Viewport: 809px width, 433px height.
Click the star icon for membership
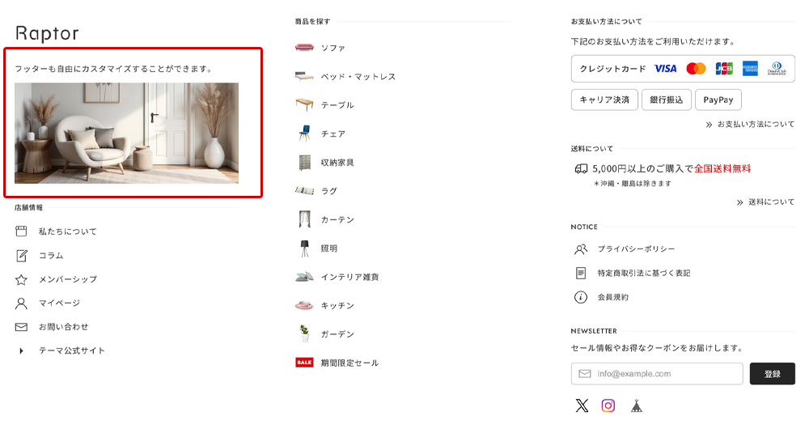point(22,279)
